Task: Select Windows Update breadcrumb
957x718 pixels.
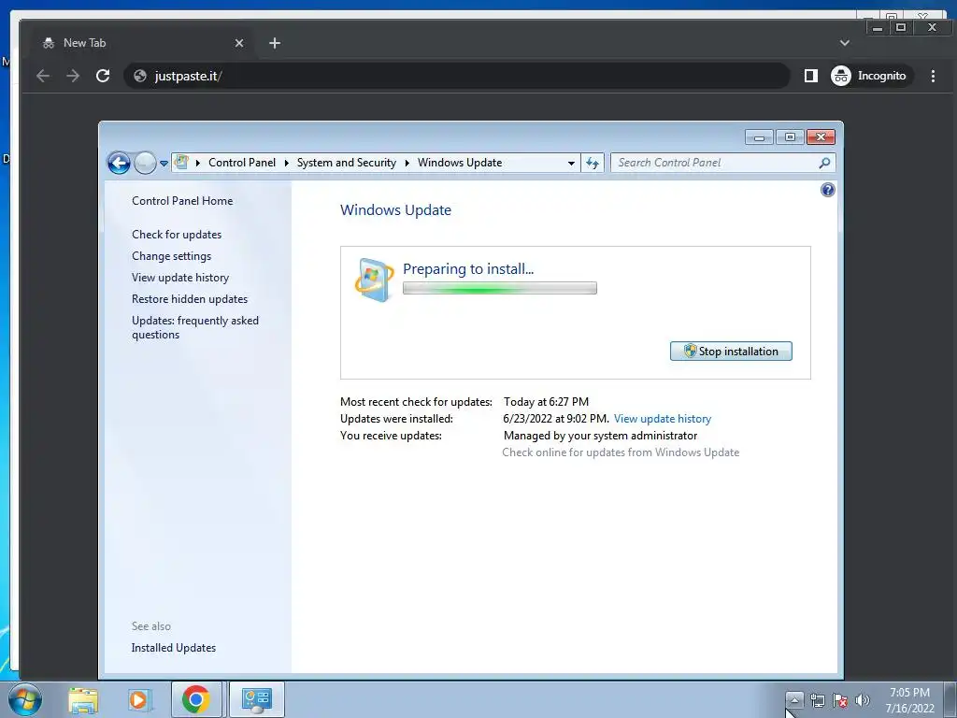Action: (460, 163)
